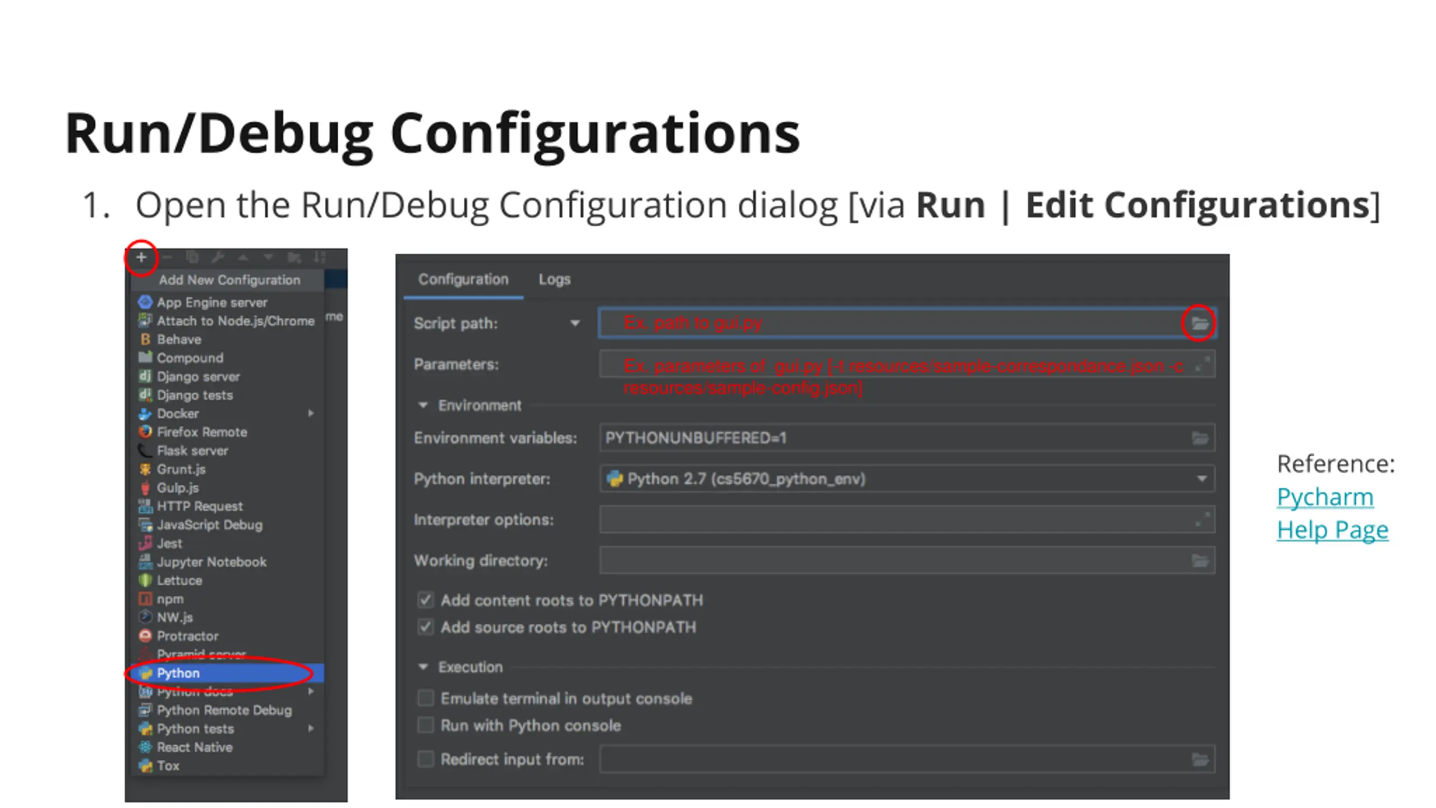
Task: Switch to the Logs tab
Action: (x=554, y=279)
